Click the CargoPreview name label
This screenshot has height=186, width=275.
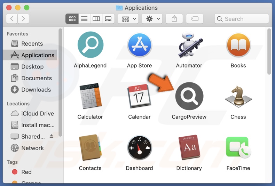tap(189, 117)
